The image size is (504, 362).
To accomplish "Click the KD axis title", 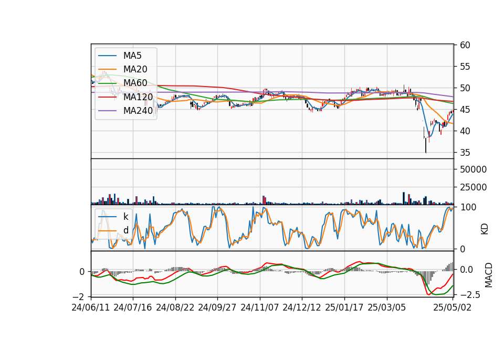I will (485, 229).
